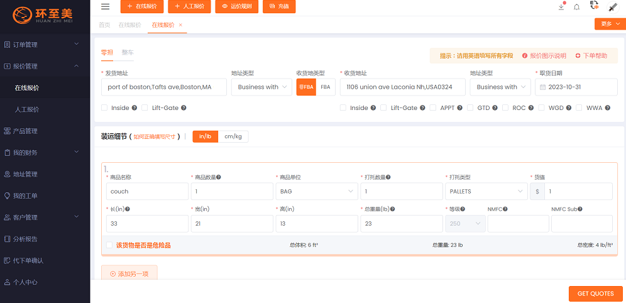This screenshot has height=303, width=626.
Task: Click the help icon next to APPT
Action: (x=459, y=108)
